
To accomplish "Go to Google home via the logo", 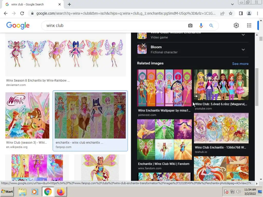I will tap(18, 25).
